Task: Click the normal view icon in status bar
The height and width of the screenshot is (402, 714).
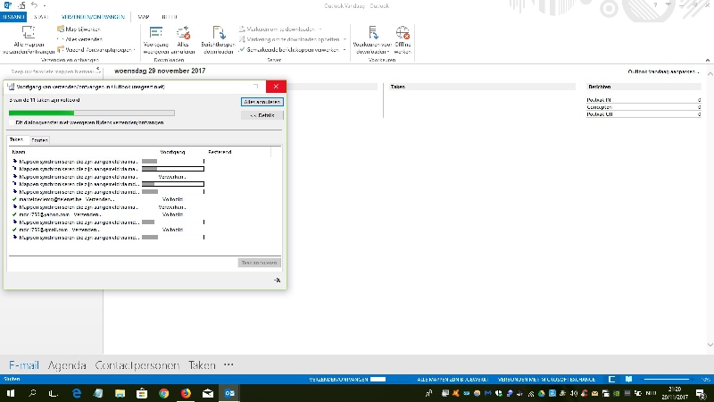Action: pyautogui.click(x=611, y=379)
